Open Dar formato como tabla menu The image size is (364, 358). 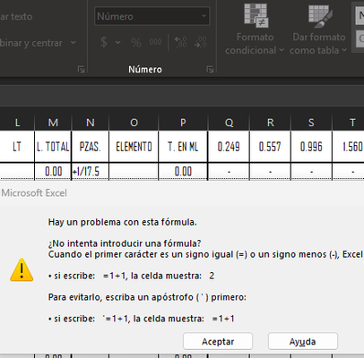[x=318, y=30]
